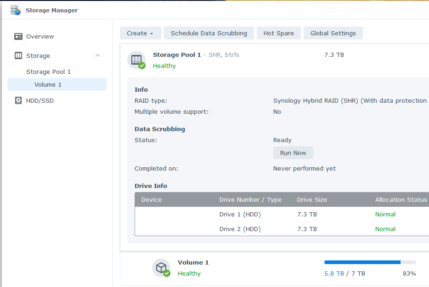Click the Drive Number / Type column header
Viewport: 429px width, 287px height.
[x=250, y=199]
